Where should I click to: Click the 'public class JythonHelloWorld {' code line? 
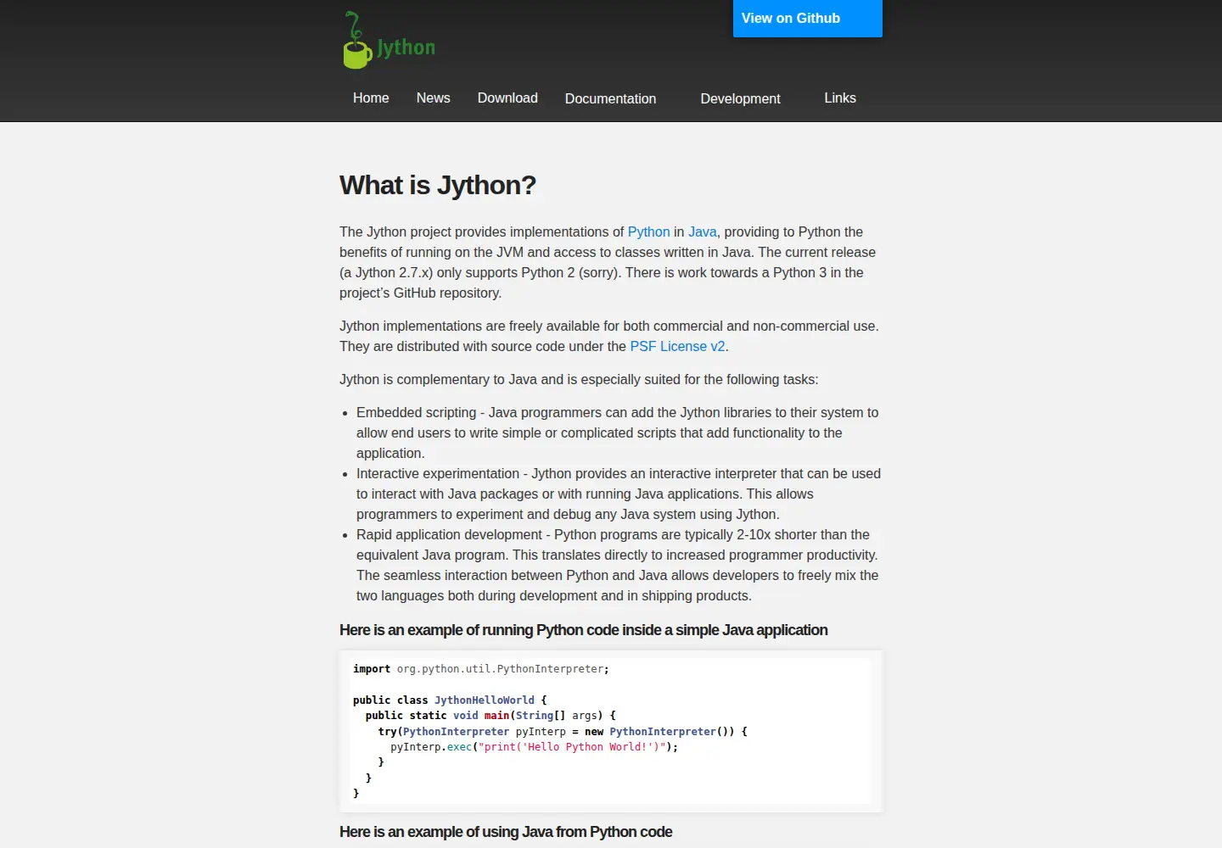click(x=450, y=700)
